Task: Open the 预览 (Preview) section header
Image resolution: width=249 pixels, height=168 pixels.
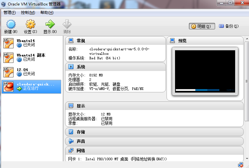Action: (x=205, y=41)
